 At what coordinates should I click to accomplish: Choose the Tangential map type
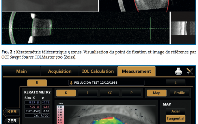(175, 119)
